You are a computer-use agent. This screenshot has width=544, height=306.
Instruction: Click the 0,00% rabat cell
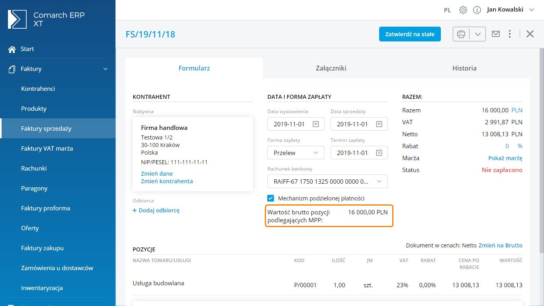coord(427,285)
